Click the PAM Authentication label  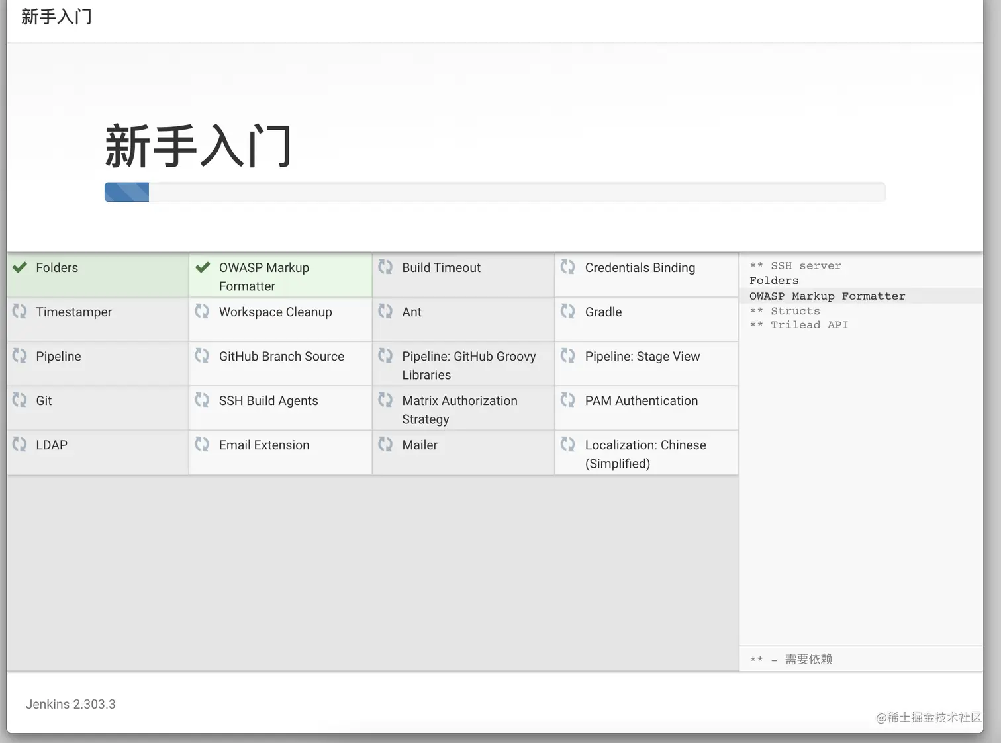(x=642, y=400)
